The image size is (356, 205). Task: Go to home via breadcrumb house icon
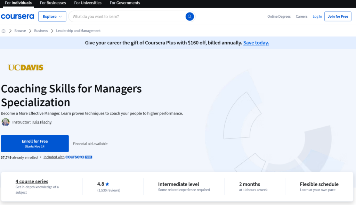pos(3,31)
